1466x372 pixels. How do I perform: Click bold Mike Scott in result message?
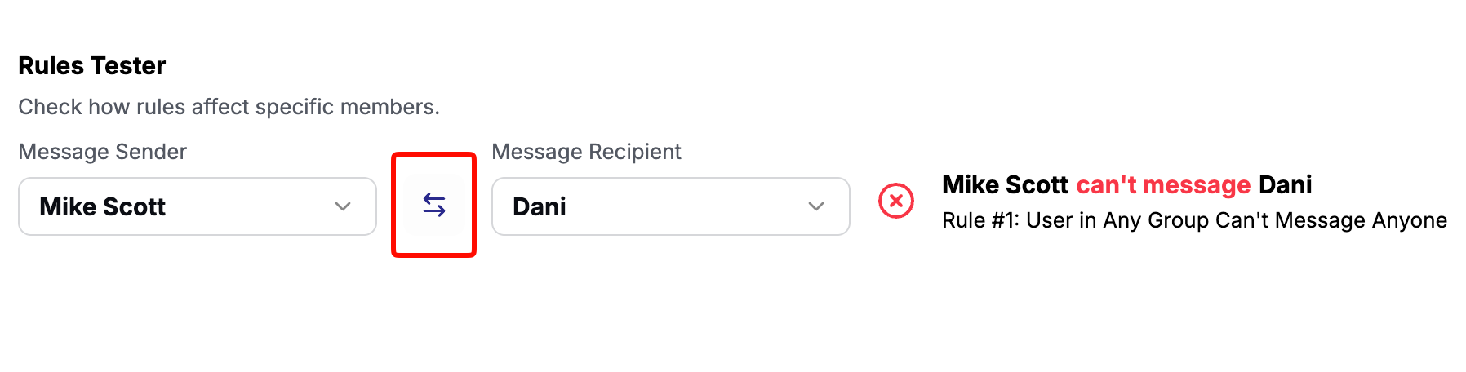point(1005,185)
